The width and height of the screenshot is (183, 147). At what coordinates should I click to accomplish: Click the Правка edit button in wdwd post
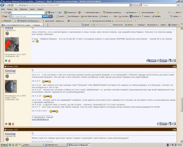151,61
